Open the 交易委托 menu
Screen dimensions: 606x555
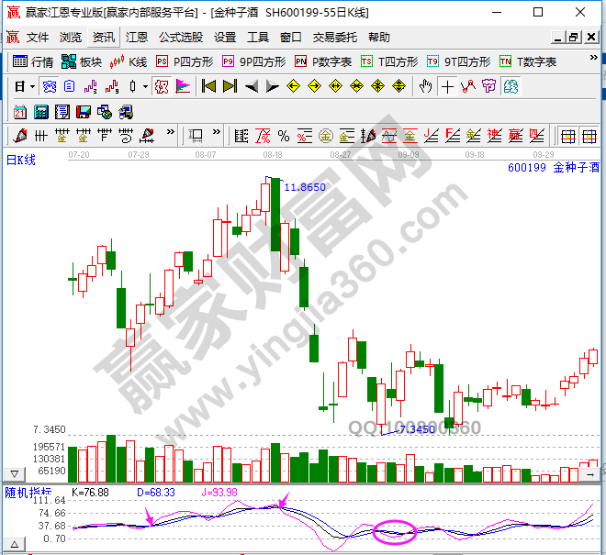(335, 38)
